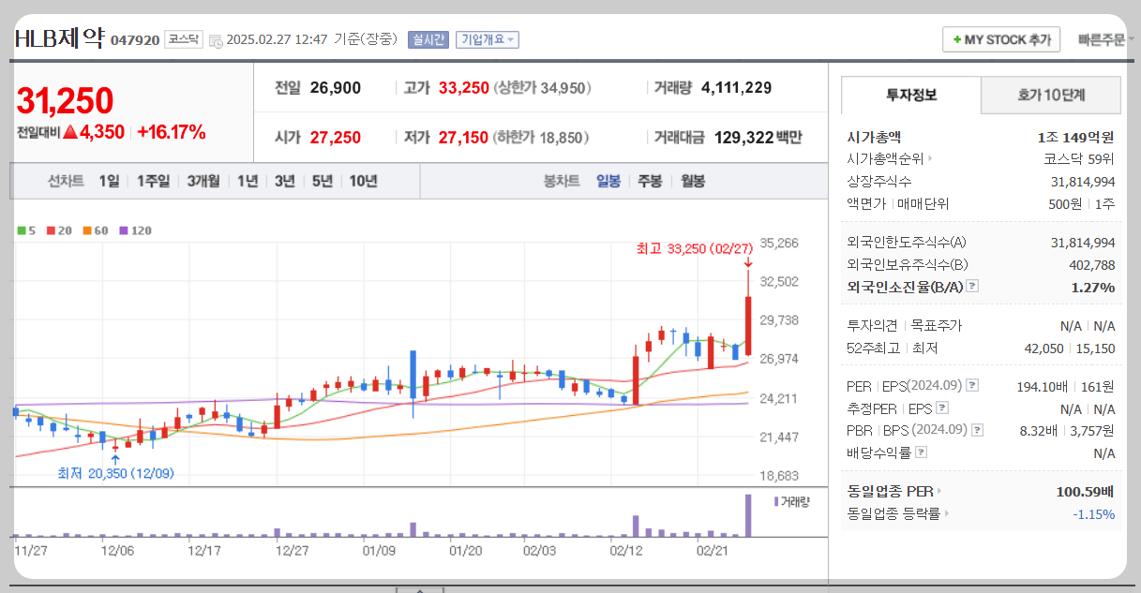This screenshot has width=1141, height=593.
Task: Expand the 기업개요 dropdown
Action: 488,39
